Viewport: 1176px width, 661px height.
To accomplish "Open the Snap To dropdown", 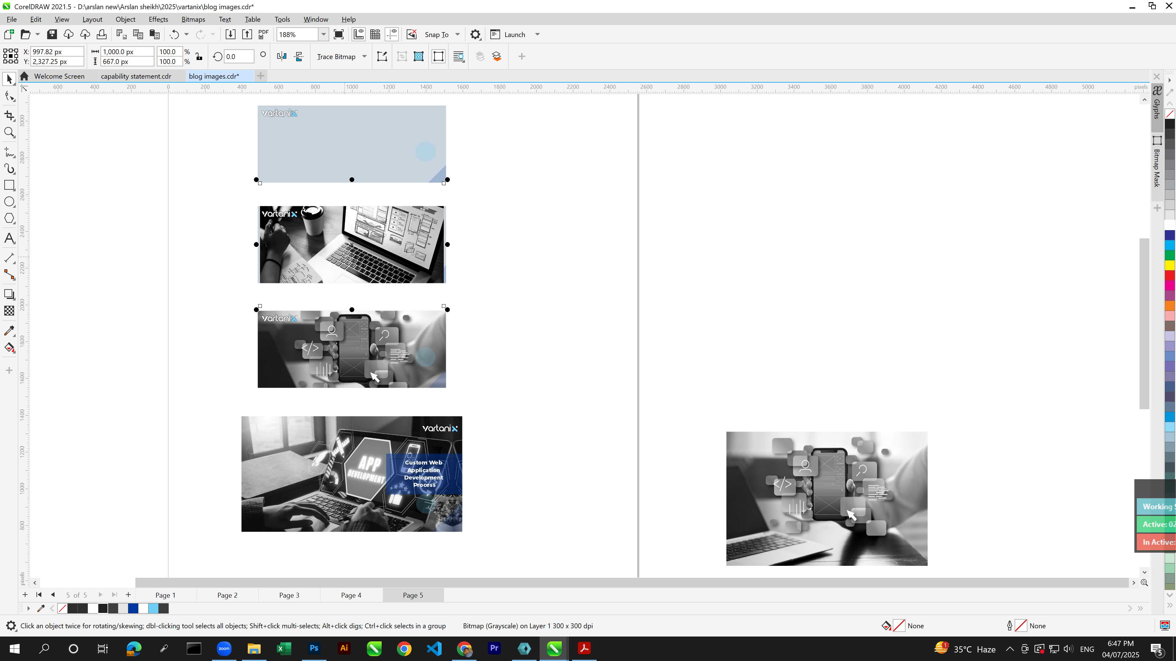I will point(458,35).
